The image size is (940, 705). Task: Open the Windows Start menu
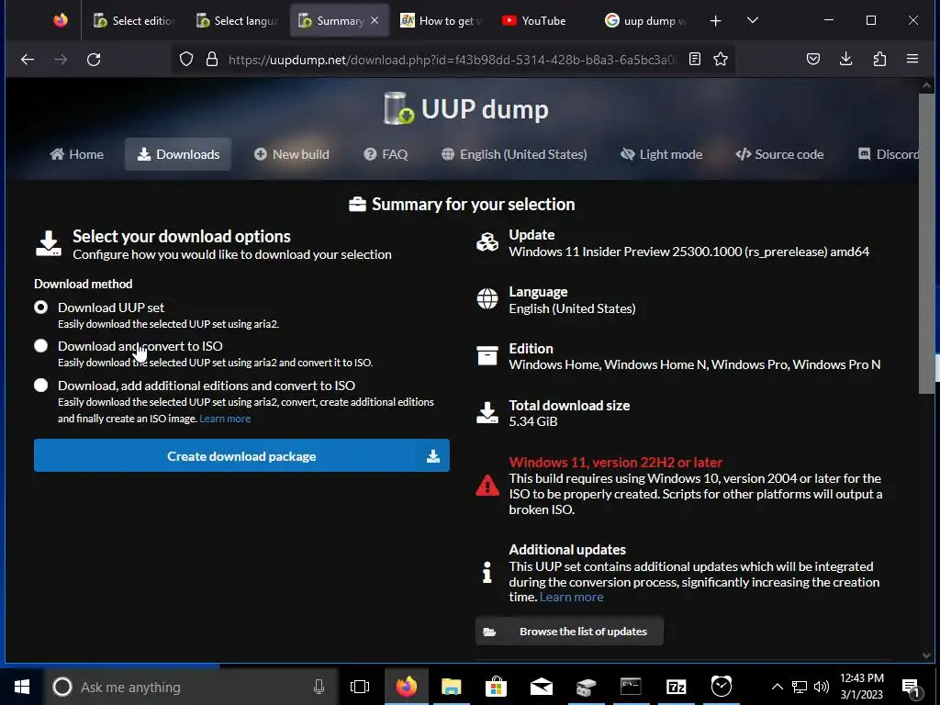[22, 687]
